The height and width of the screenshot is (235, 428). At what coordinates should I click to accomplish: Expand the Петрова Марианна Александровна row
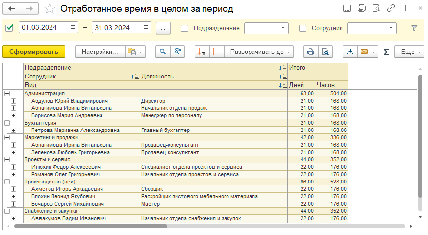point(13,131)
